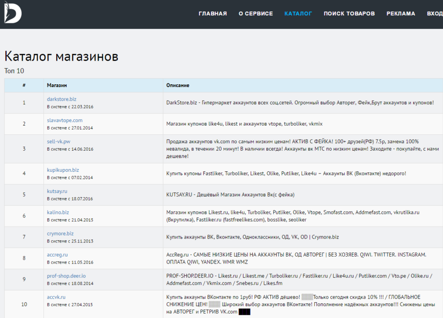The width and height of the screenshot is (443, 318).
Task: Click the Топ 10 subtitle
Action: (x=14, y=71)
